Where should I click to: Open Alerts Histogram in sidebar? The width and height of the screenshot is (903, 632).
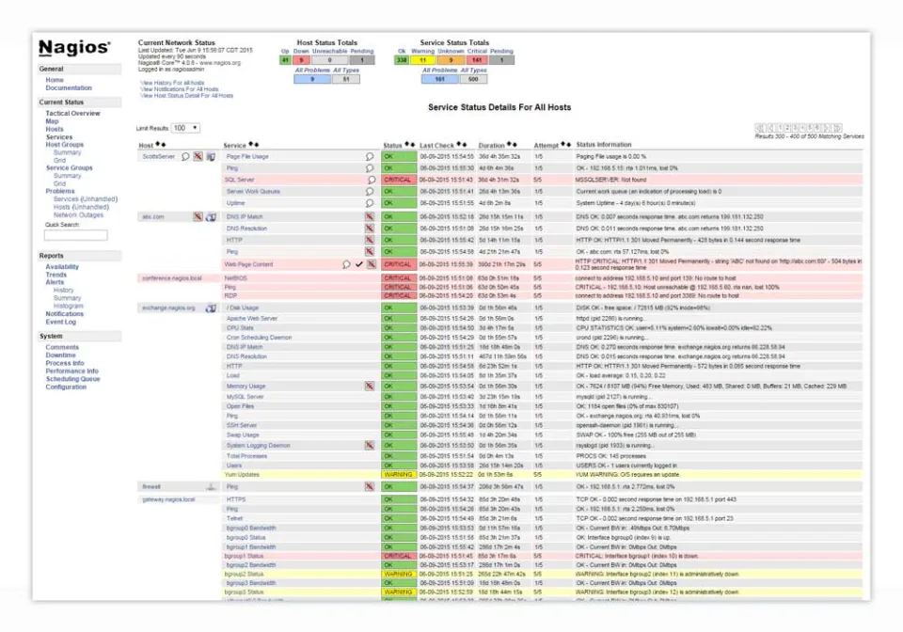(x=68, y=307)
